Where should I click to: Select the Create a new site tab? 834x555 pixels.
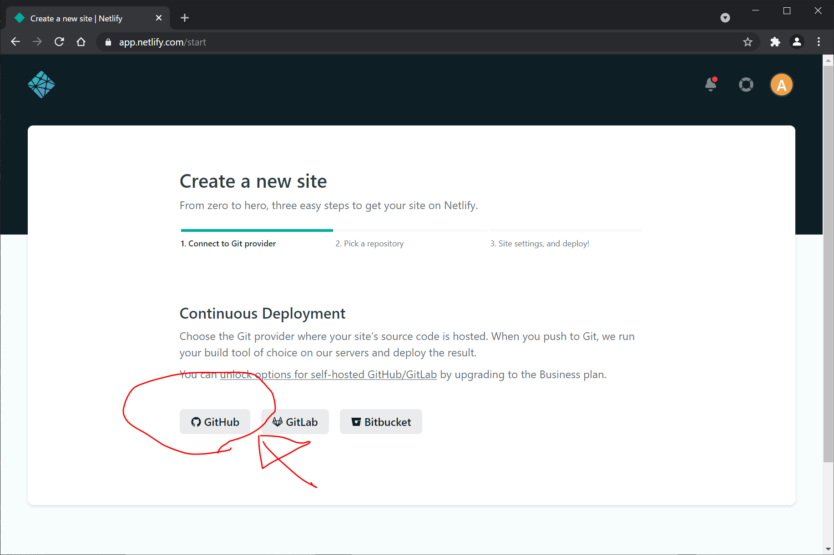pyautogui.click(x=88, y=18)
